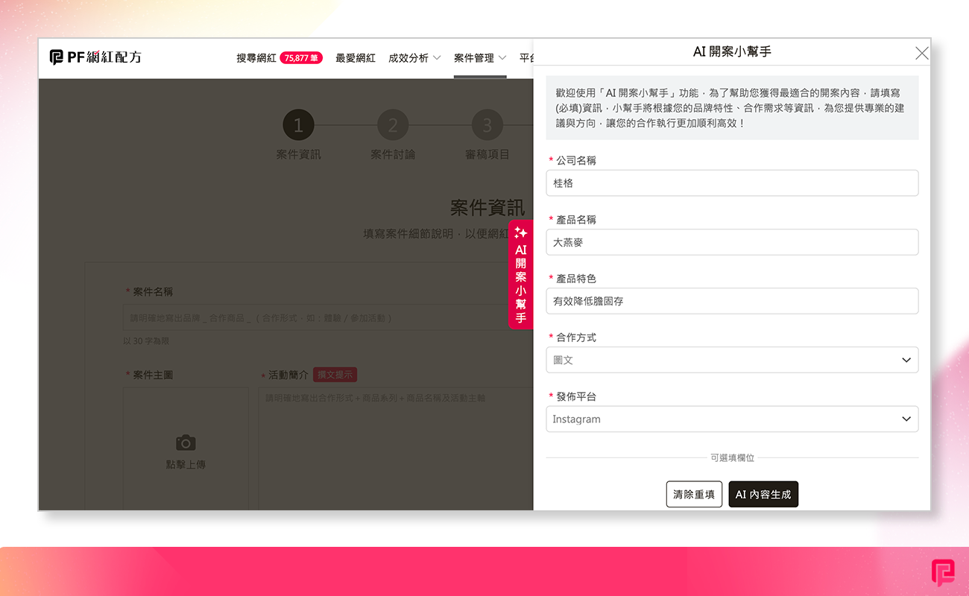Click step 1 案件資訊
Image resolution: width=969 pixels, height=596 pixels.
[298, 136]
